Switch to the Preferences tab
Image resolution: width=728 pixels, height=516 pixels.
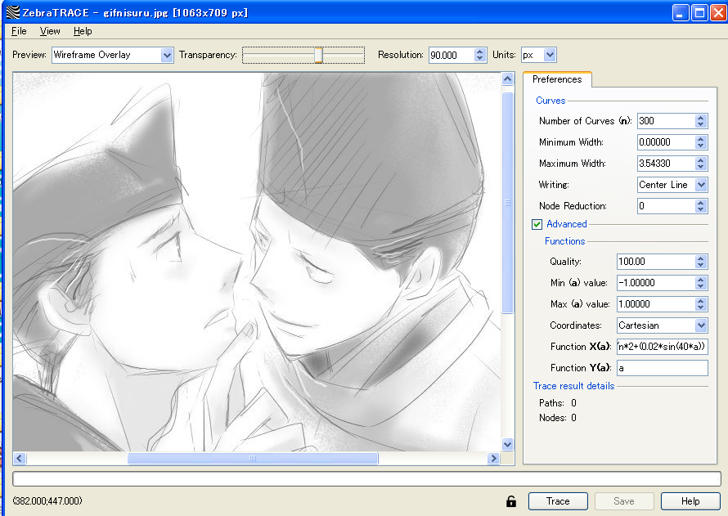(557, 79)
